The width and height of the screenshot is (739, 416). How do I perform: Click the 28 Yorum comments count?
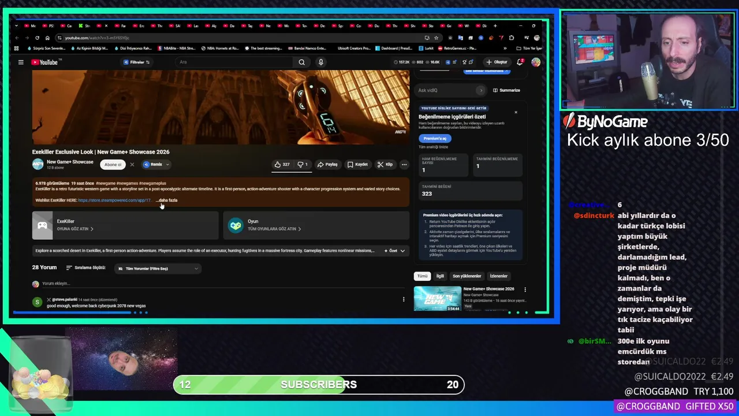click(44, 268)
